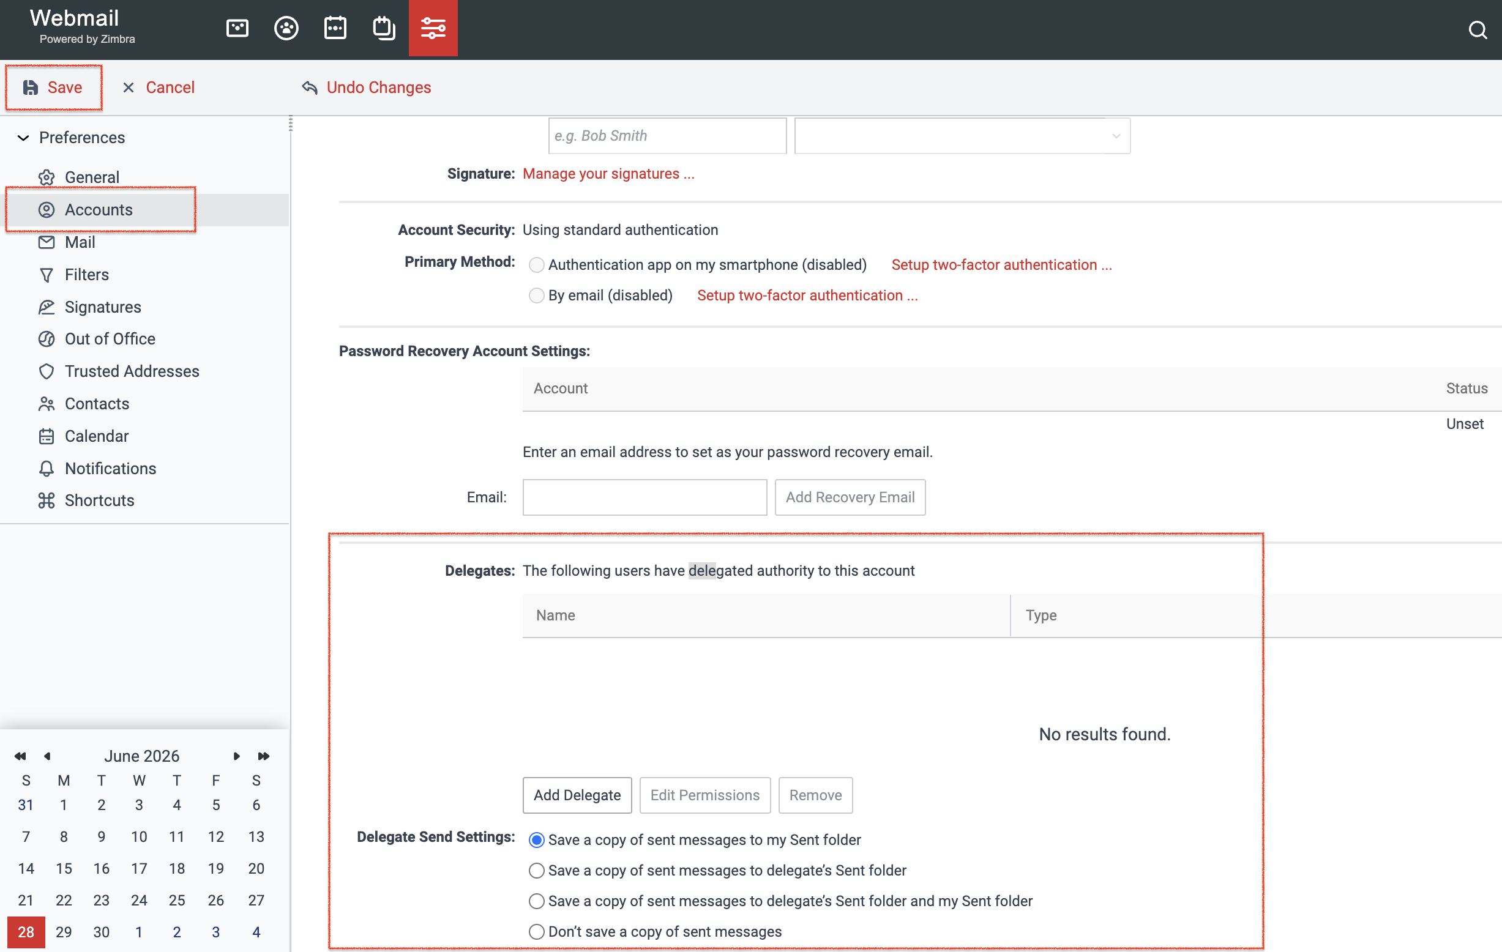Open the dropdown next to the name field
Viewport: 1502px width, 952px height.
962,136
